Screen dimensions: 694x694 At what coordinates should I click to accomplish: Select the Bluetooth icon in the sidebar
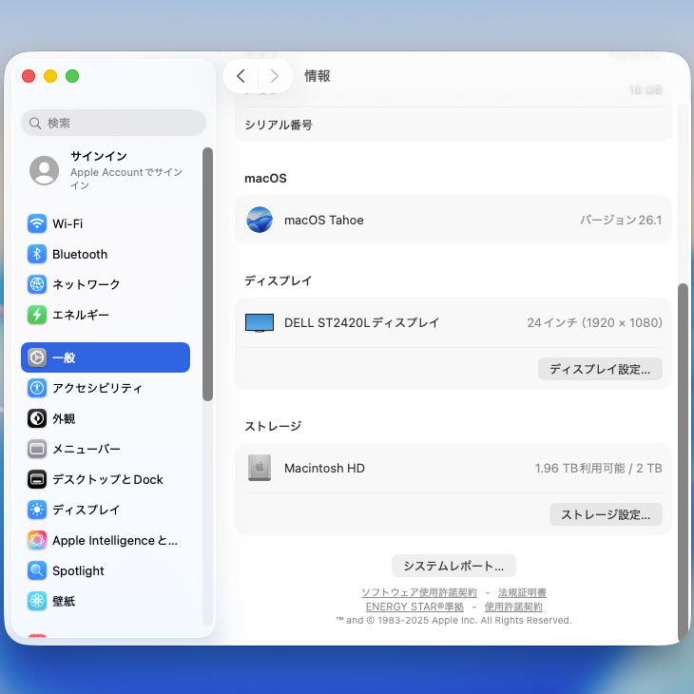pos(37,255)
